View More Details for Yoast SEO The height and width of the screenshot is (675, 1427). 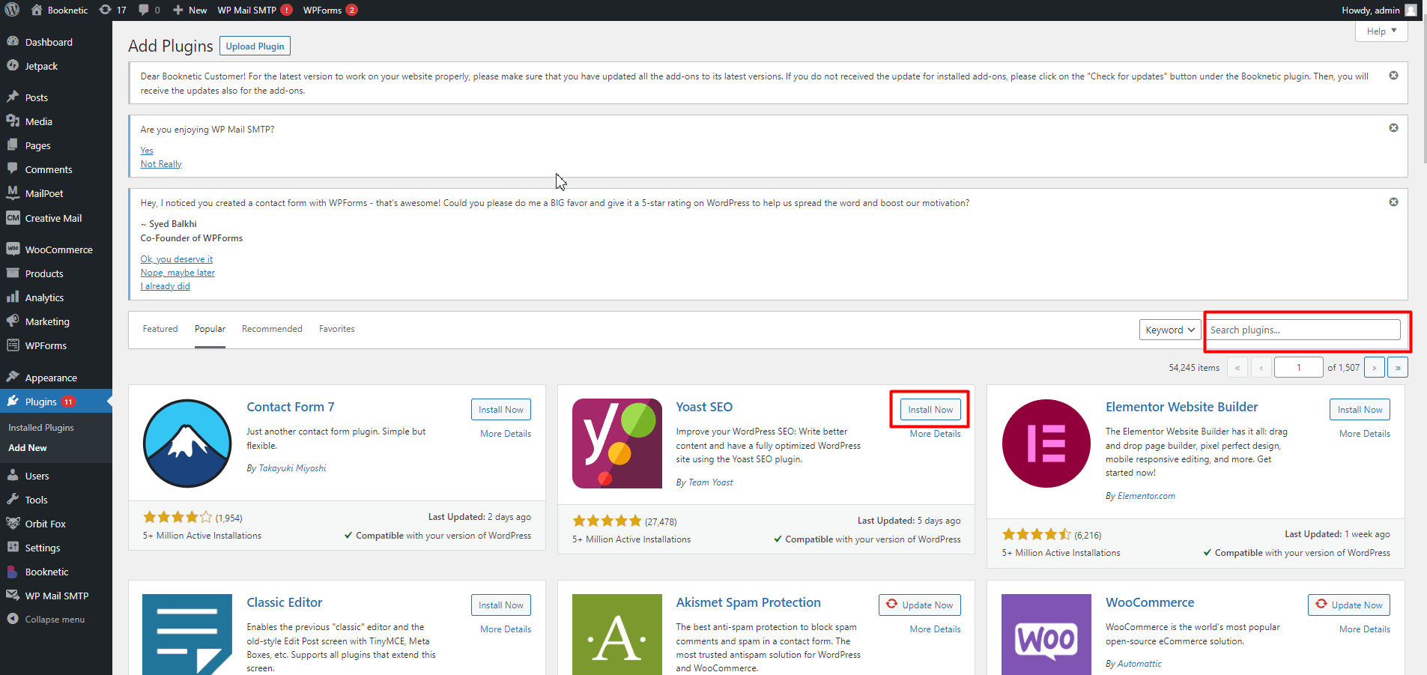[936, 434]
